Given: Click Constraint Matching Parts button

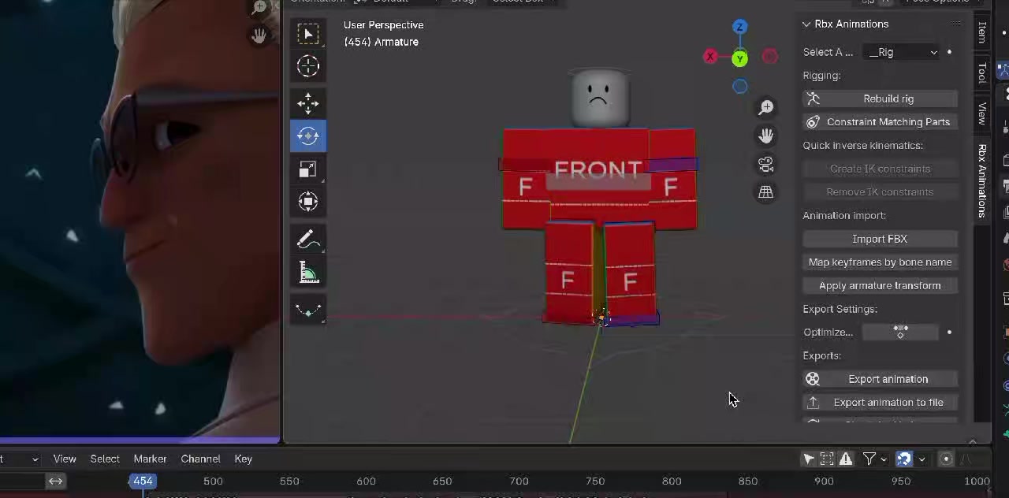Looking at the screenshot, I should tap(881, 122).
